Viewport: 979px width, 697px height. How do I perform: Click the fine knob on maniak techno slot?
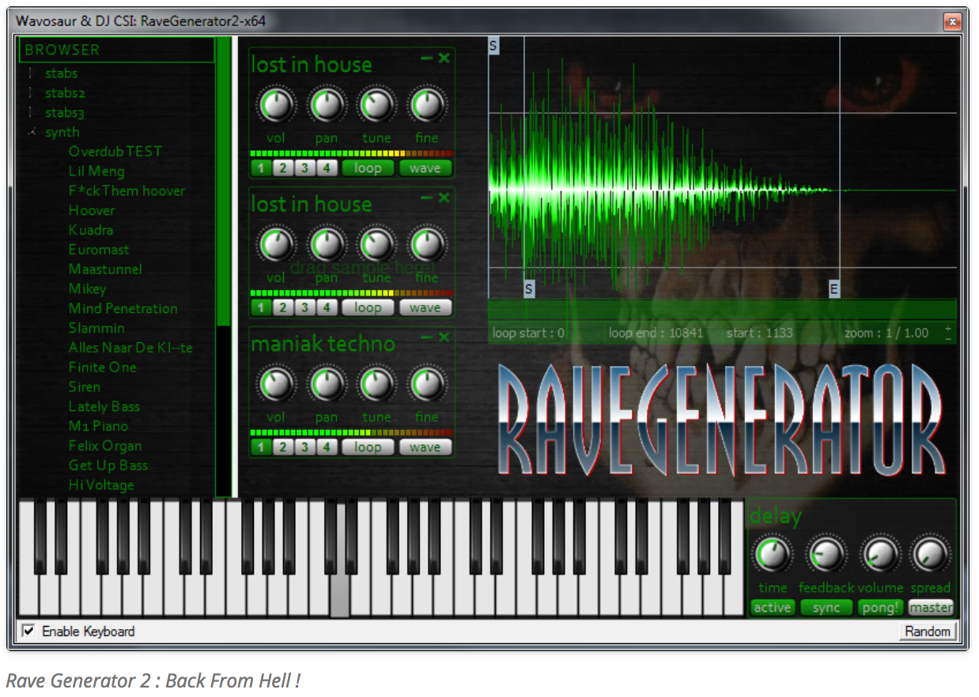click(426, 385)
